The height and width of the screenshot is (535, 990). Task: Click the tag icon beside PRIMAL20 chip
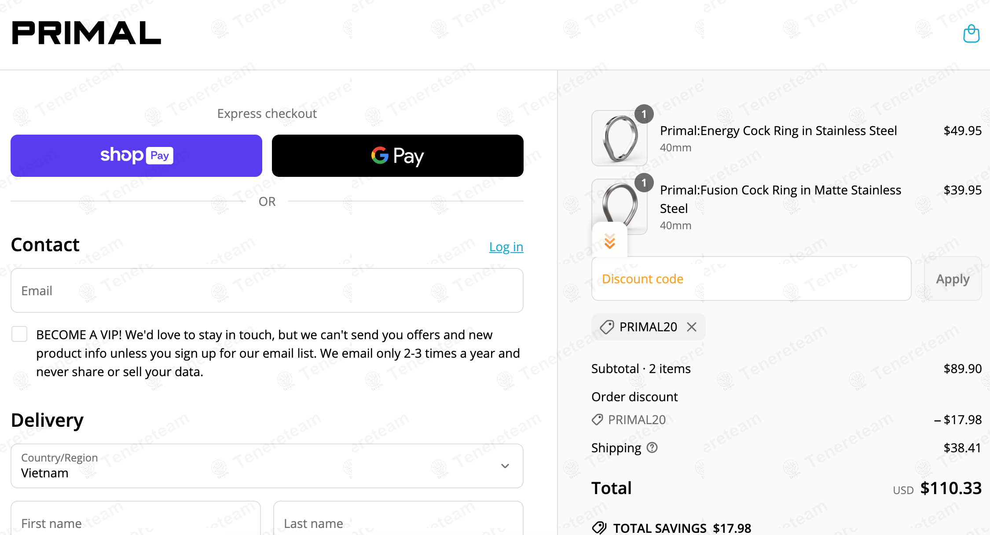(607, 327)
